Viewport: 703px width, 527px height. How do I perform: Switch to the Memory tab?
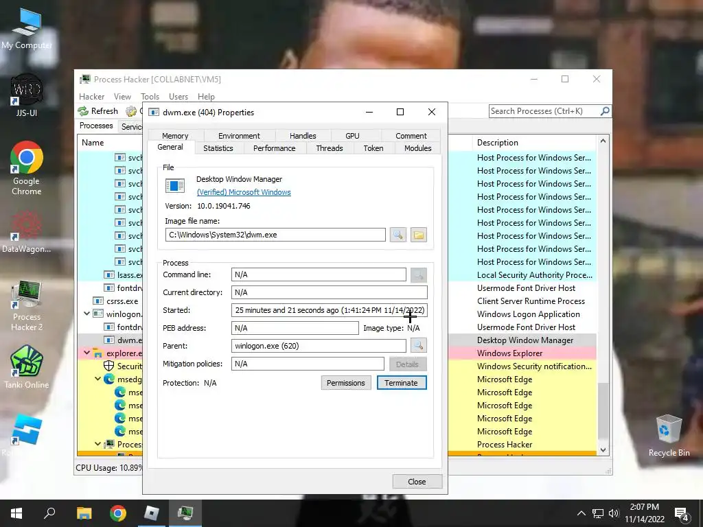pyautogui.click(x=175, y=136)
